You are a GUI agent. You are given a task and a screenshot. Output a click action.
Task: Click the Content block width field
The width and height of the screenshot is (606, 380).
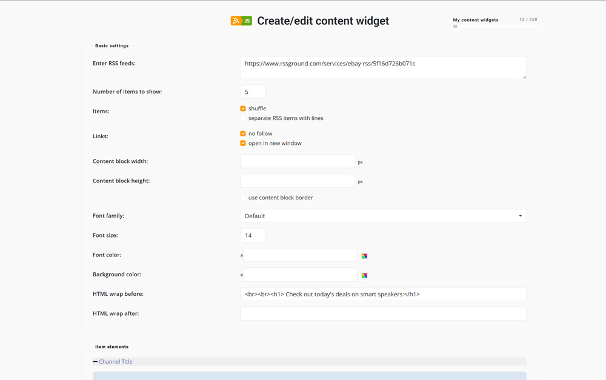(297, 161)
